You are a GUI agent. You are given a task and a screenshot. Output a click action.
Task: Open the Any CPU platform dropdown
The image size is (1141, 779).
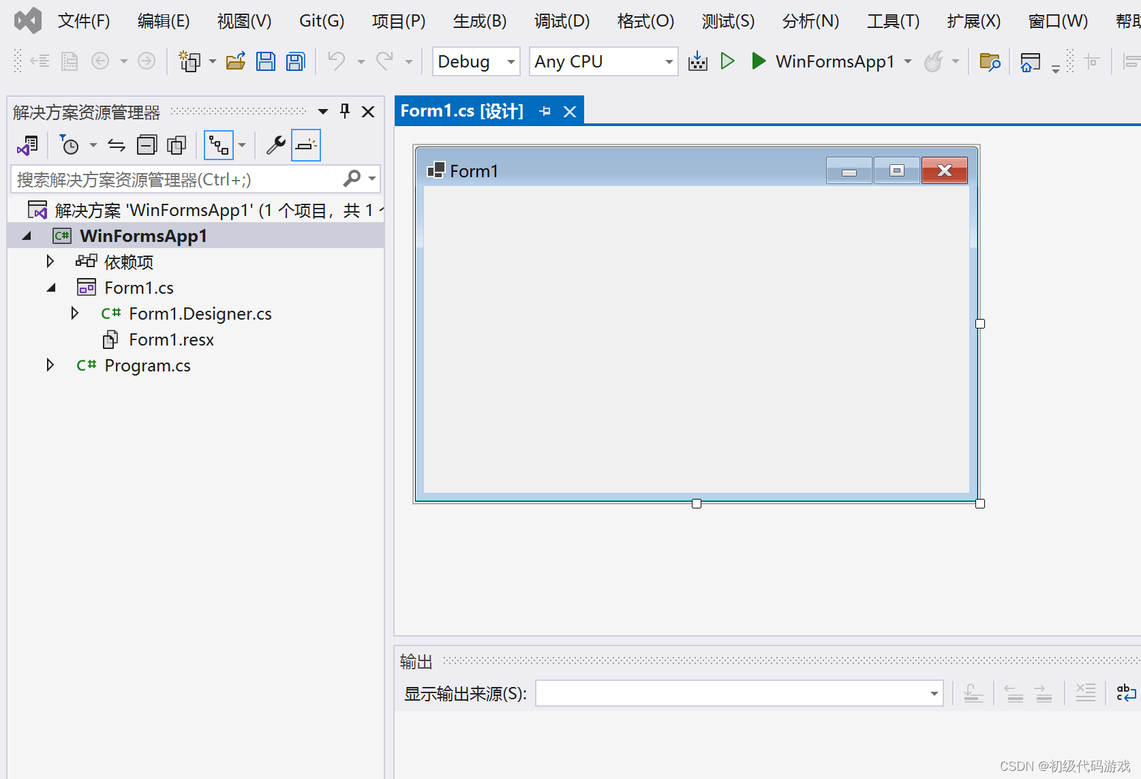[x=603, y=62]
